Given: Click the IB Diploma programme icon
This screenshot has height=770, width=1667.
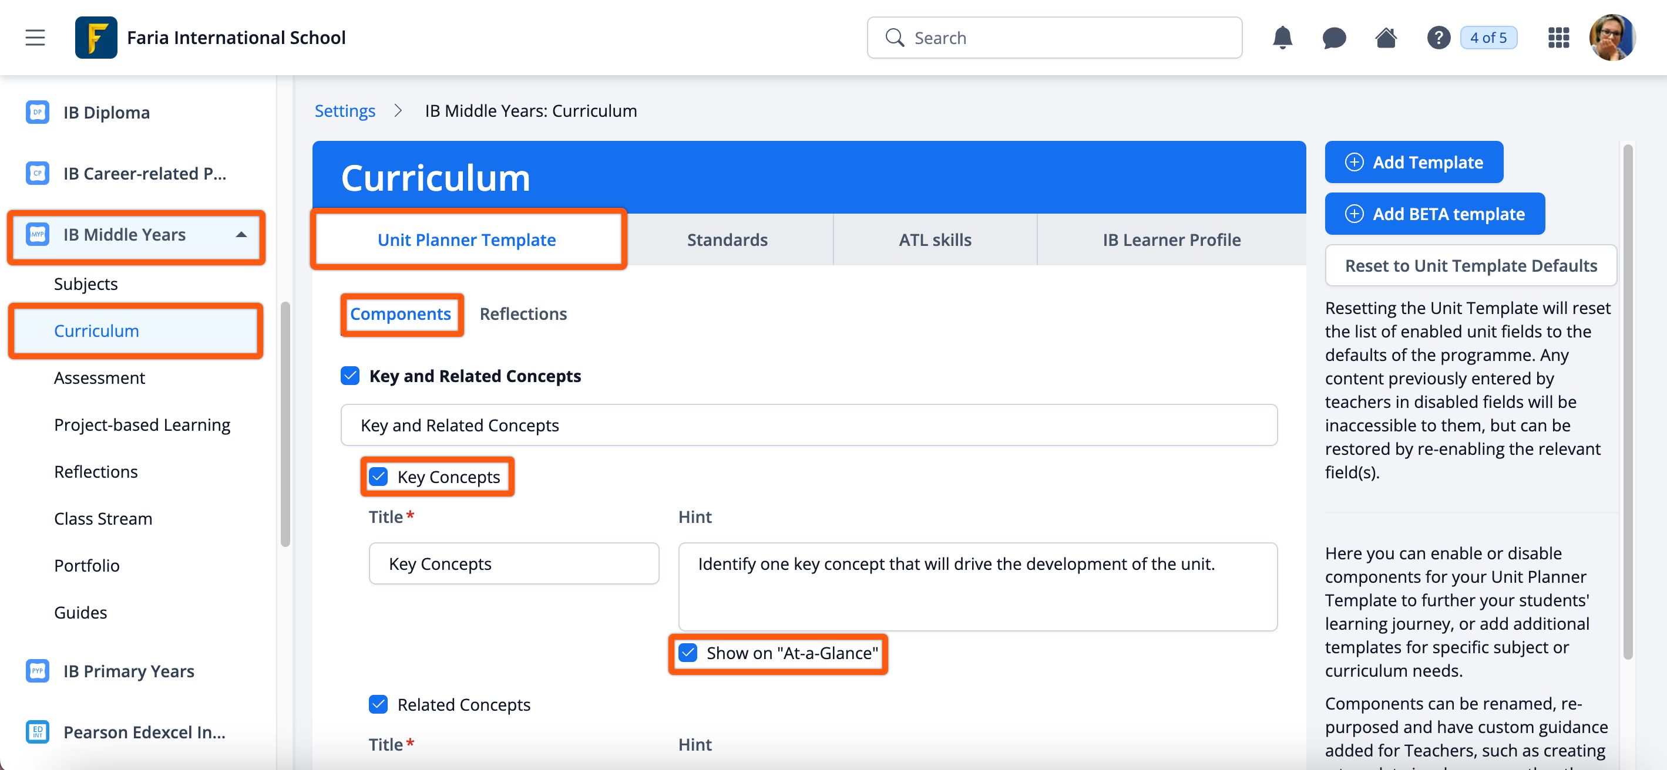Looking at the screenshot, I should (x=38, y=113).
